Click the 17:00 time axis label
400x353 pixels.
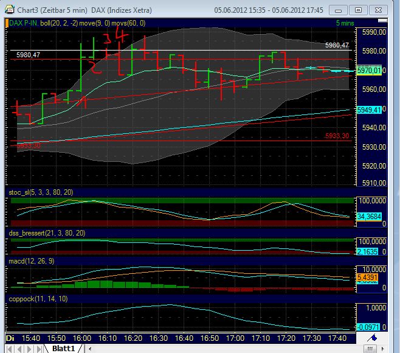click(x=235, y=338)
